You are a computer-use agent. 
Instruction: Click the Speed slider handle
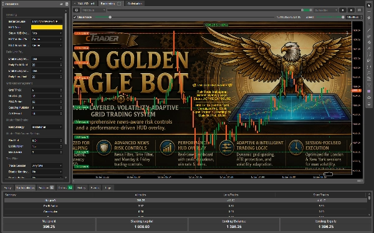[343, 17]
